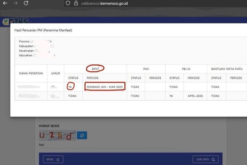Image resolution: width=247 pixels, height=165 pixels.
Task: Refresh the captcha code image
Action: (x=82, y=135)
